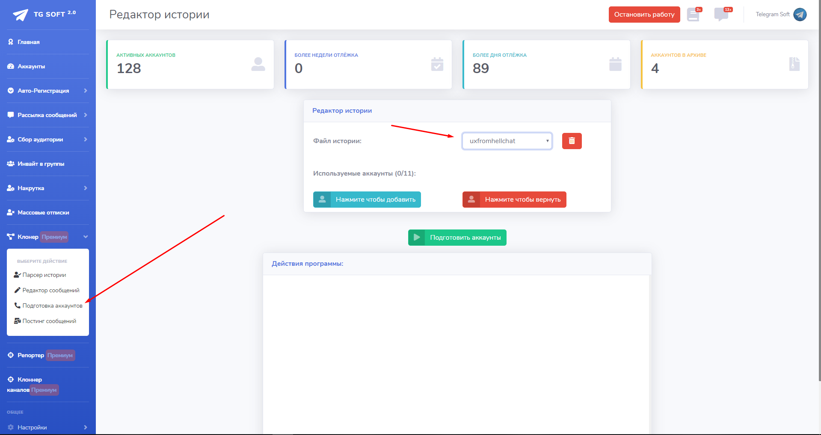Click the Аккаунтов в архиве card
The width and height of the screenshot is (821, 435).
725,65
